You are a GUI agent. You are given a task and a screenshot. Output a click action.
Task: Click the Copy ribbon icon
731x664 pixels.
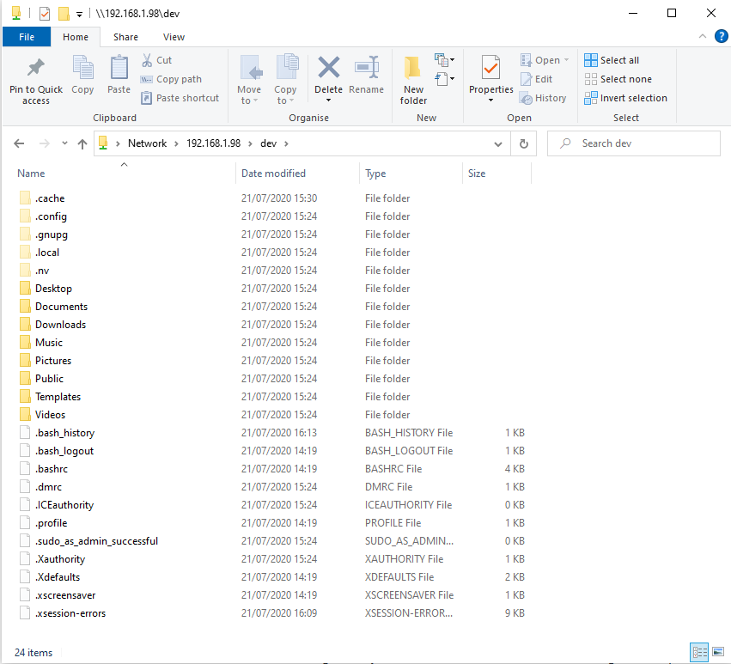coord(82,75)
